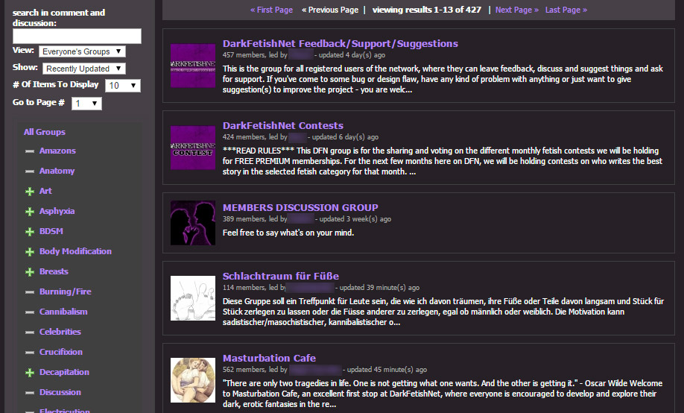The width and height of the screenshot is (684, 413).
Task: Open the BDSM category link
Action: coord(51,231)
